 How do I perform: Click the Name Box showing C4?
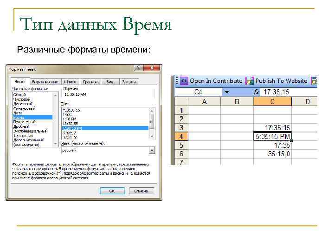[x=198, y=92]
